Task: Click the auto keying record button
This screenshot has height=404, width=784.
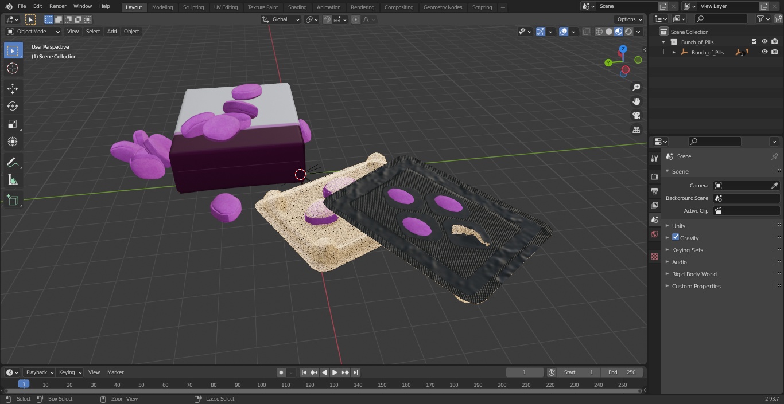Action: (x=281, y=372)
